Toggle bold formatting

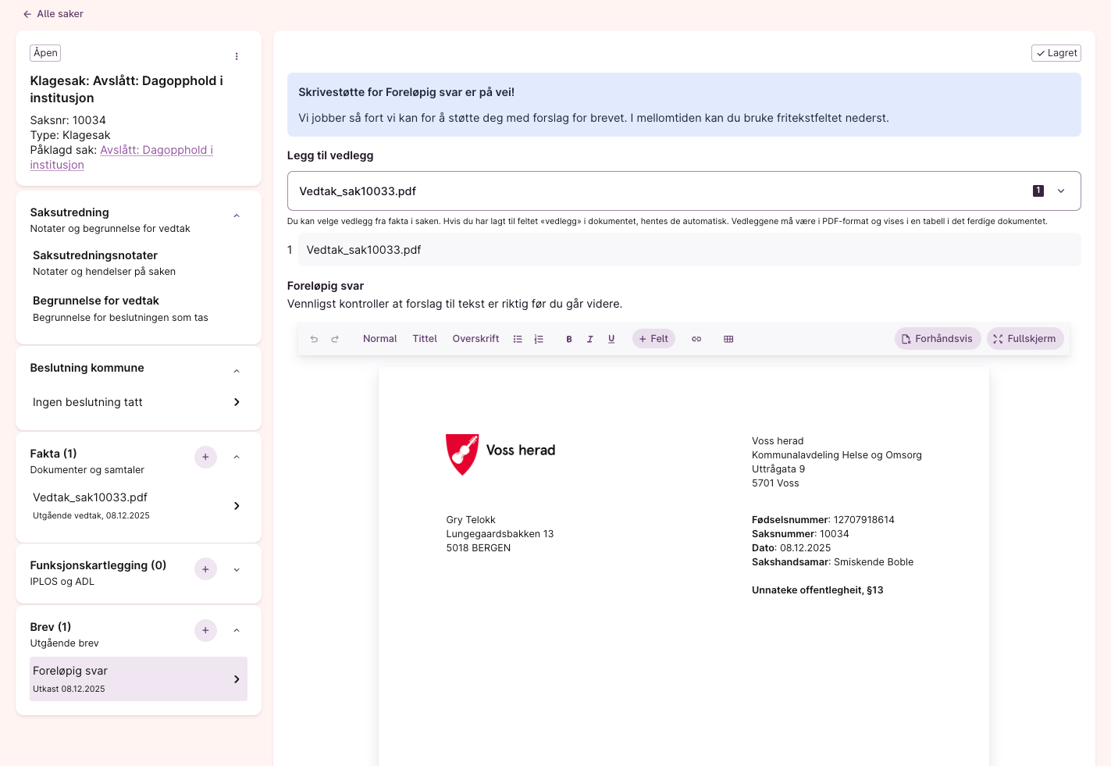pyautogui.click(x=569, y=339)
